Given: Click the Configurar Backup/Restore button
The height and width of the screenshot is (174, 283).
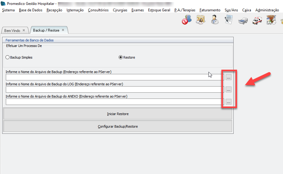Looking at the screenshot, I should [117, 126].
